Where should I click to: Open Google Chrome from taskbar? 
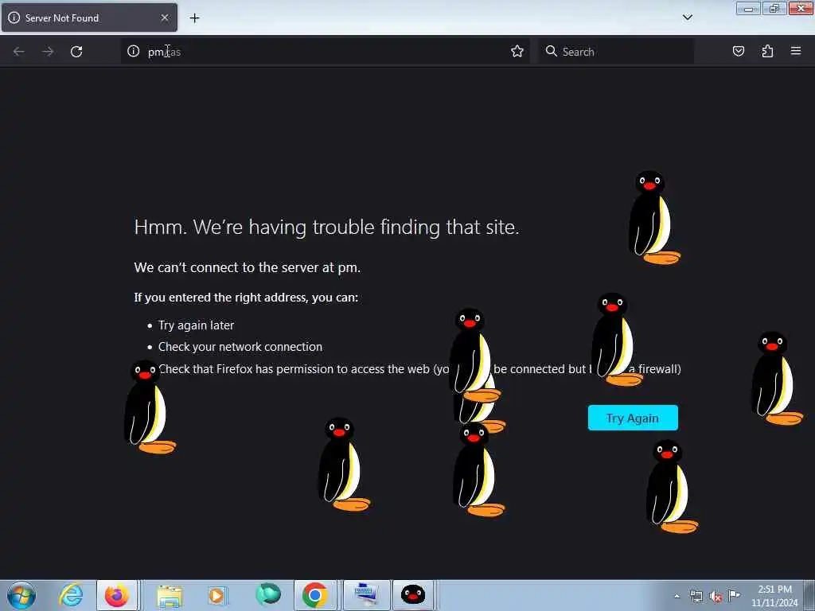[x=315, y=595]
